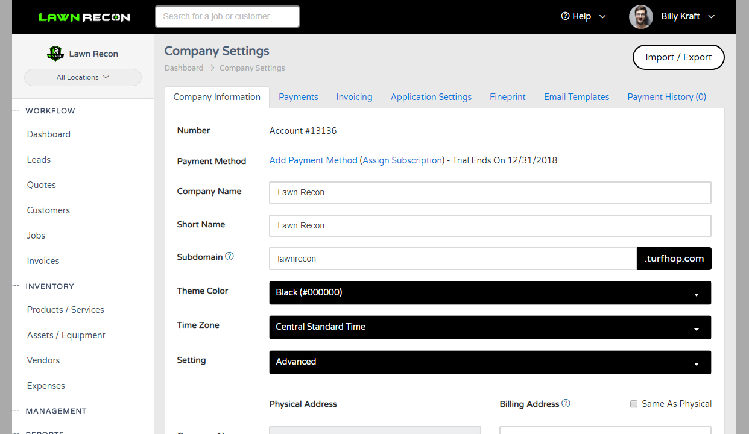Viewport: 749px width, 434px height.
Task: Click the help icon next to Subdomain
Action: [229, 256]
